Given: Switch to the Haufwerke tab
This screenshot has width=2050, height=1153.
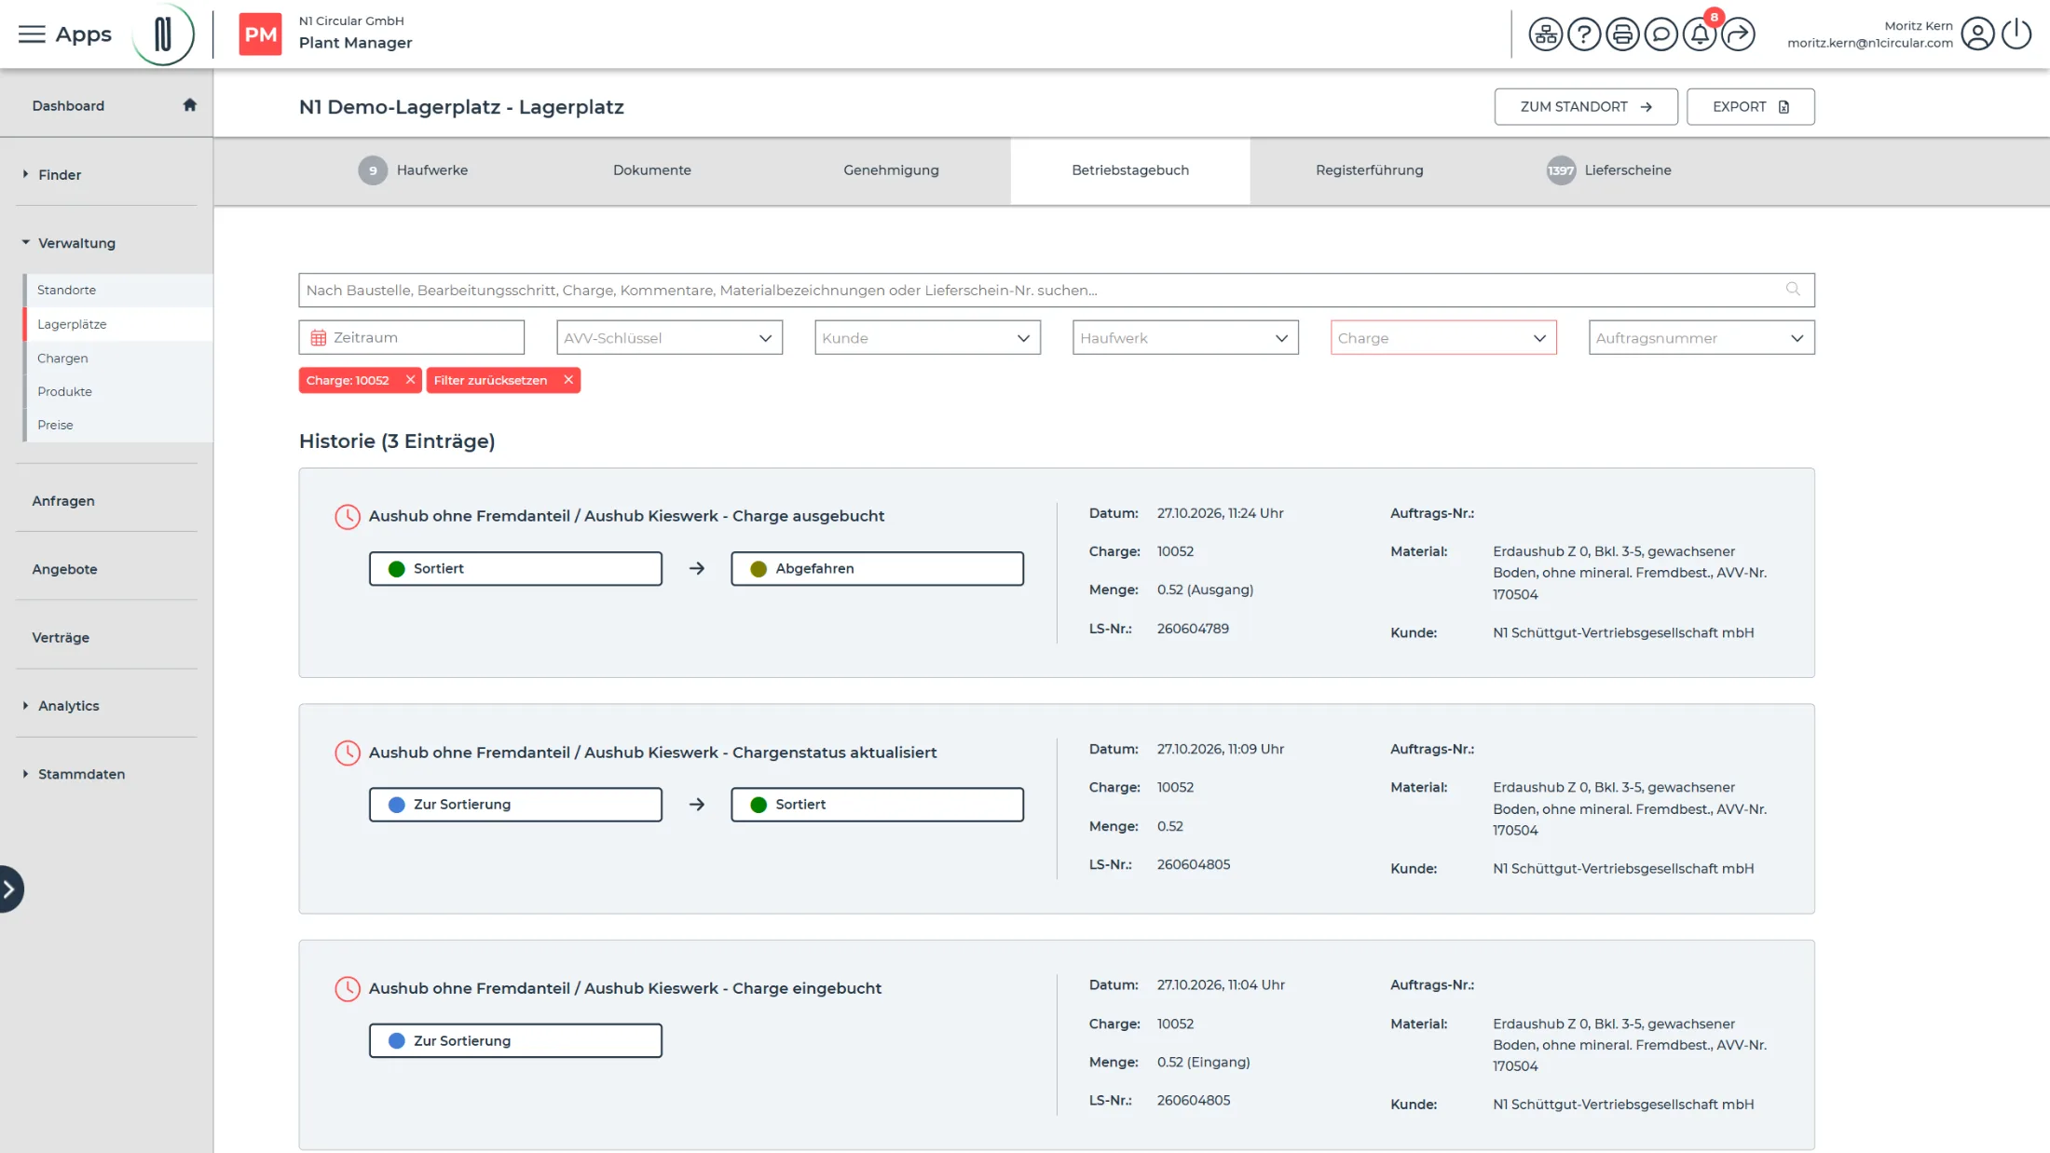Looking at the screenshot, I should pos(414,170).
